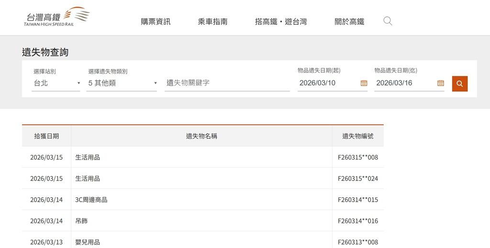Open calendar picker for start lost date

(364, 83)
